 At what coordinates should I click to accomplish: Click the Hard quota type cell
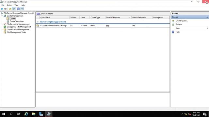coord(92,26)
